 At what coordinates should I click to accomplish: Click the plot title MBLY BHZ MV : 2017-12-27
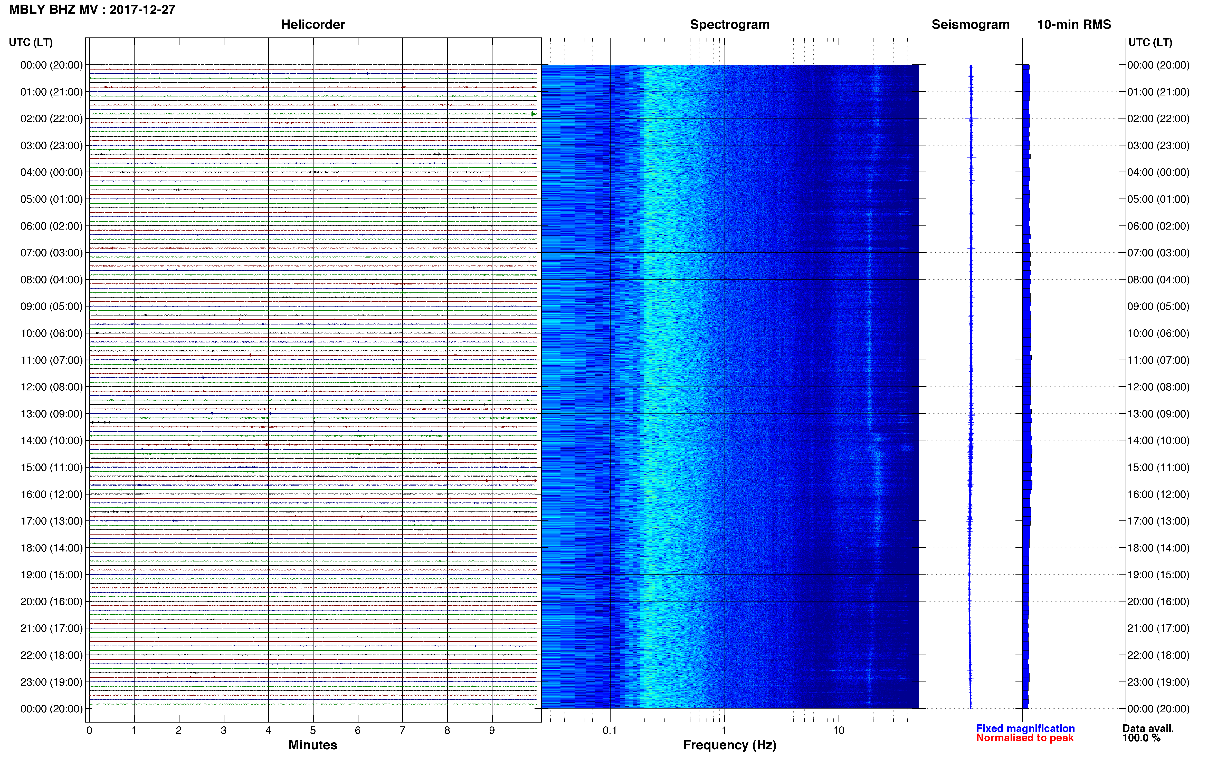click(92, 9)
